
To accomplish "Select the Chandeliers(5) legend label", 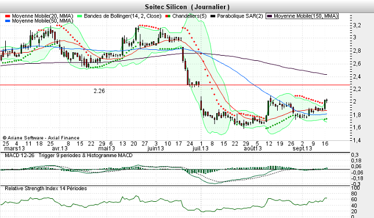I will click(190, 16).
